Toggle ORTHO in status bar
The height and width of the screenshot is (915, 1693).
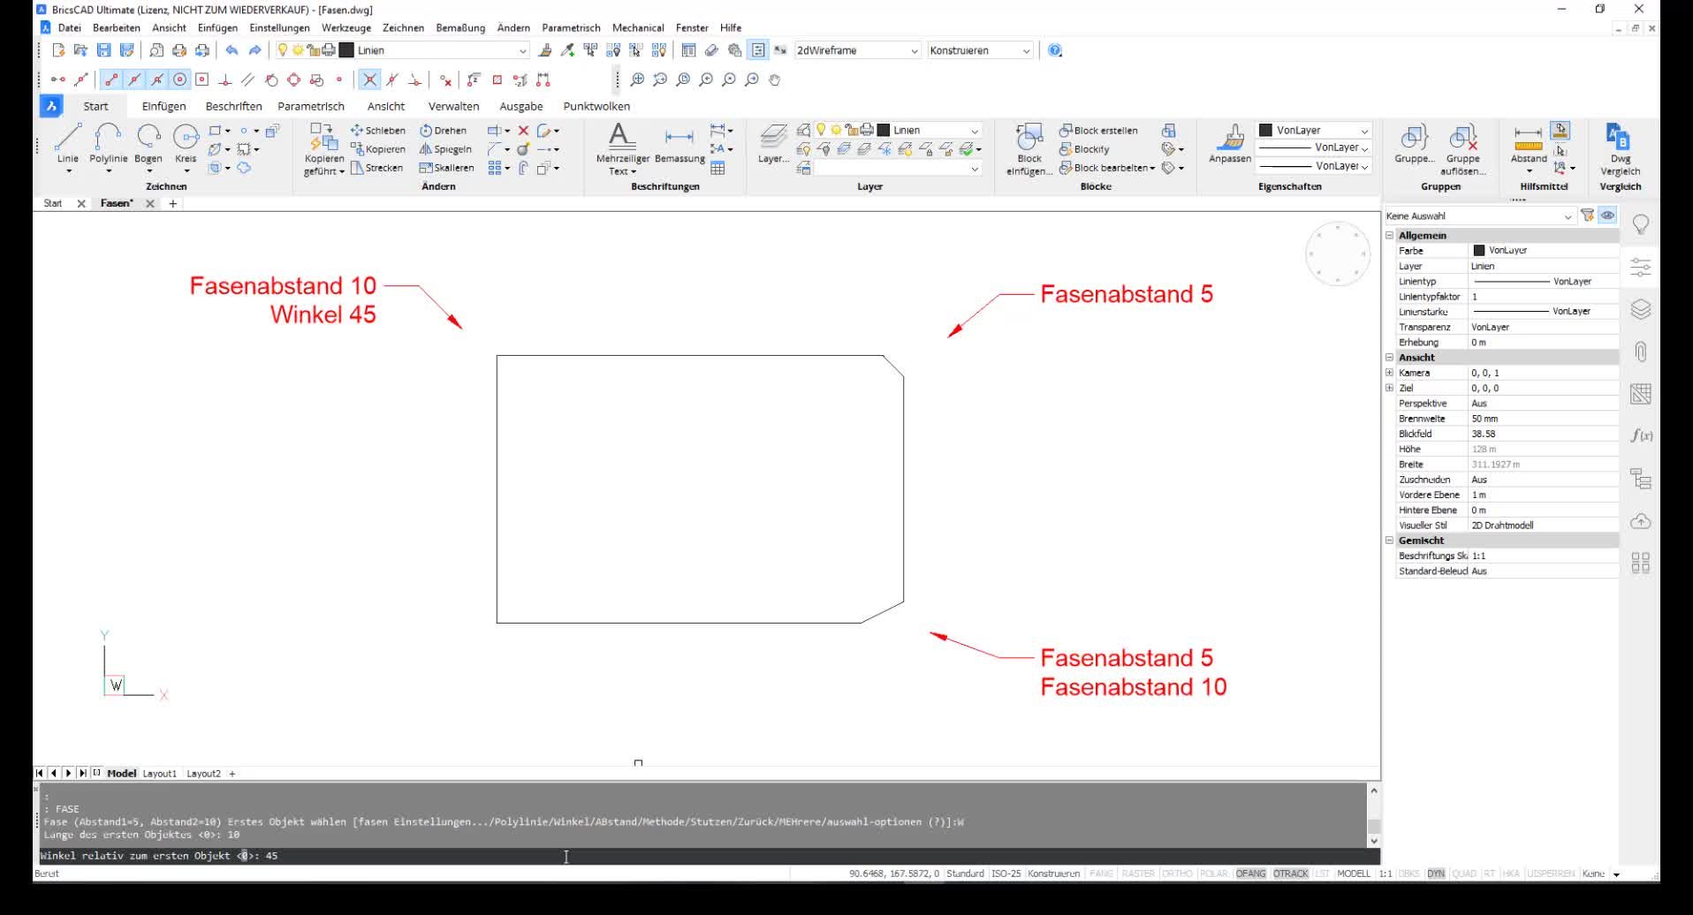click(1177, 873)
